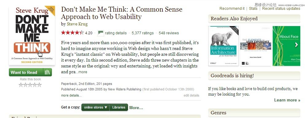Open Recent status updates link

tap(281, 9)
